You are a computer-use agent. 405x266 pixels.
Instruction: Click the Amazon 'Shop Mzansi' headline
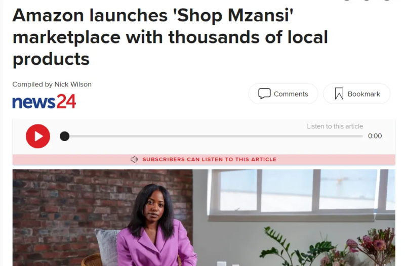(x=170, y=37)
